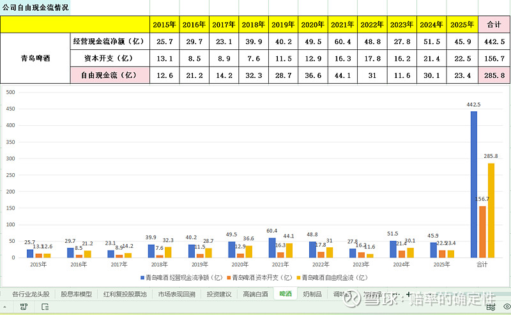Select the 2018 capex cell 7.6
The height and width of the screenshot is (315, 511).
[253, 58]
